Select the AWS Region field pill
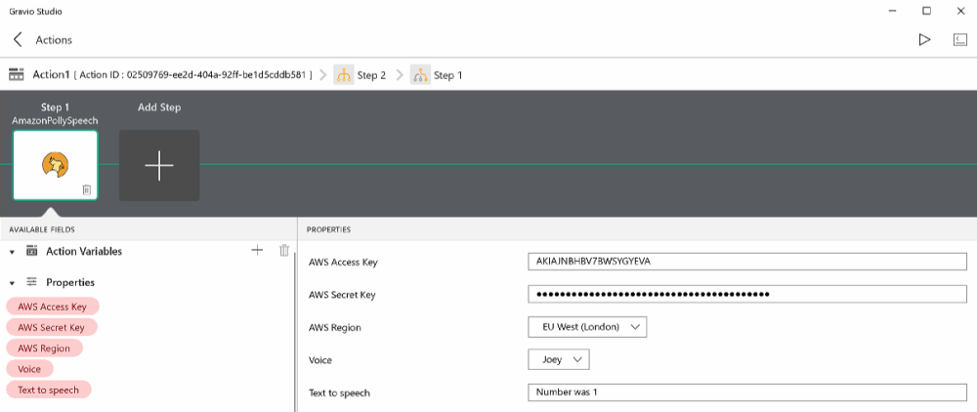977x412 pixels. coord(44,348)
